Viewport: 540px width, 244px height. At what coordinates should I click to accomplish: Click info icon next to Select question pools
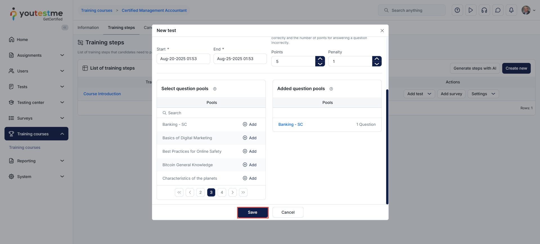(x=215, y=89)
